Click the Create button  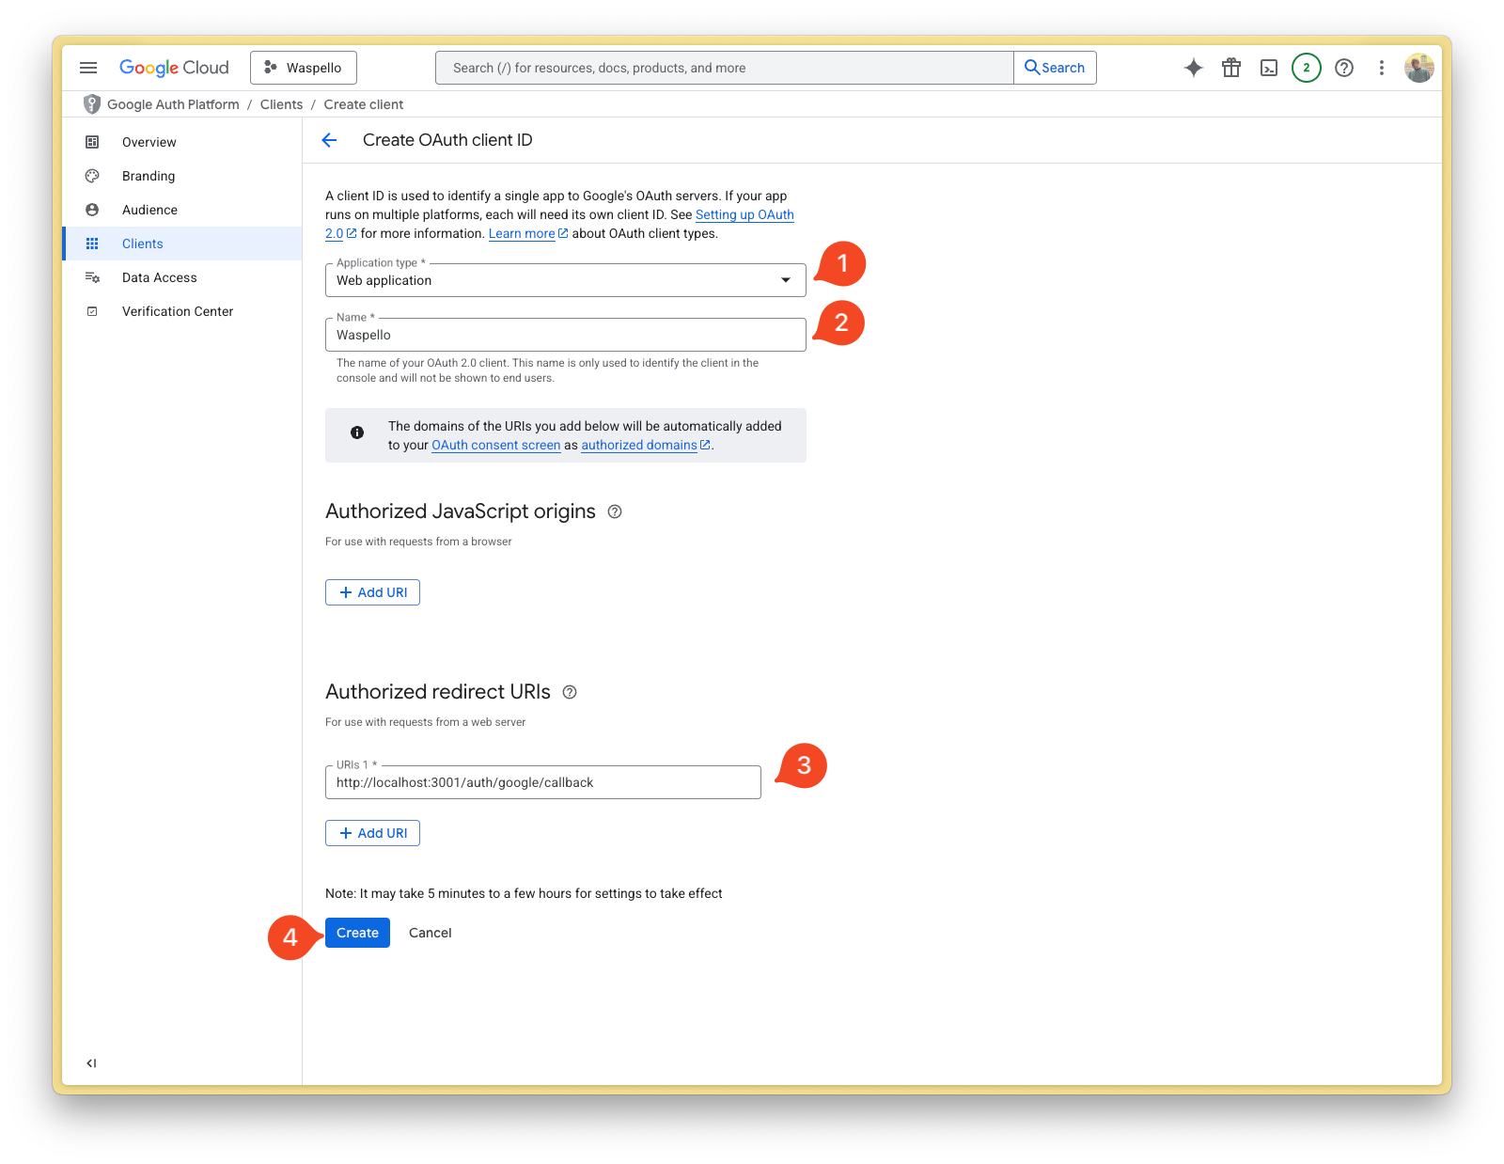pyautogui.click(x=356, y=932)
